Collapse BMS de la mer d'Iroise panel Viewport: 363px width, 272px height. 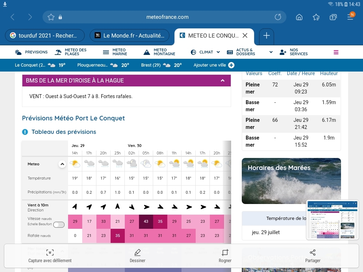click(x=223, y=80)
